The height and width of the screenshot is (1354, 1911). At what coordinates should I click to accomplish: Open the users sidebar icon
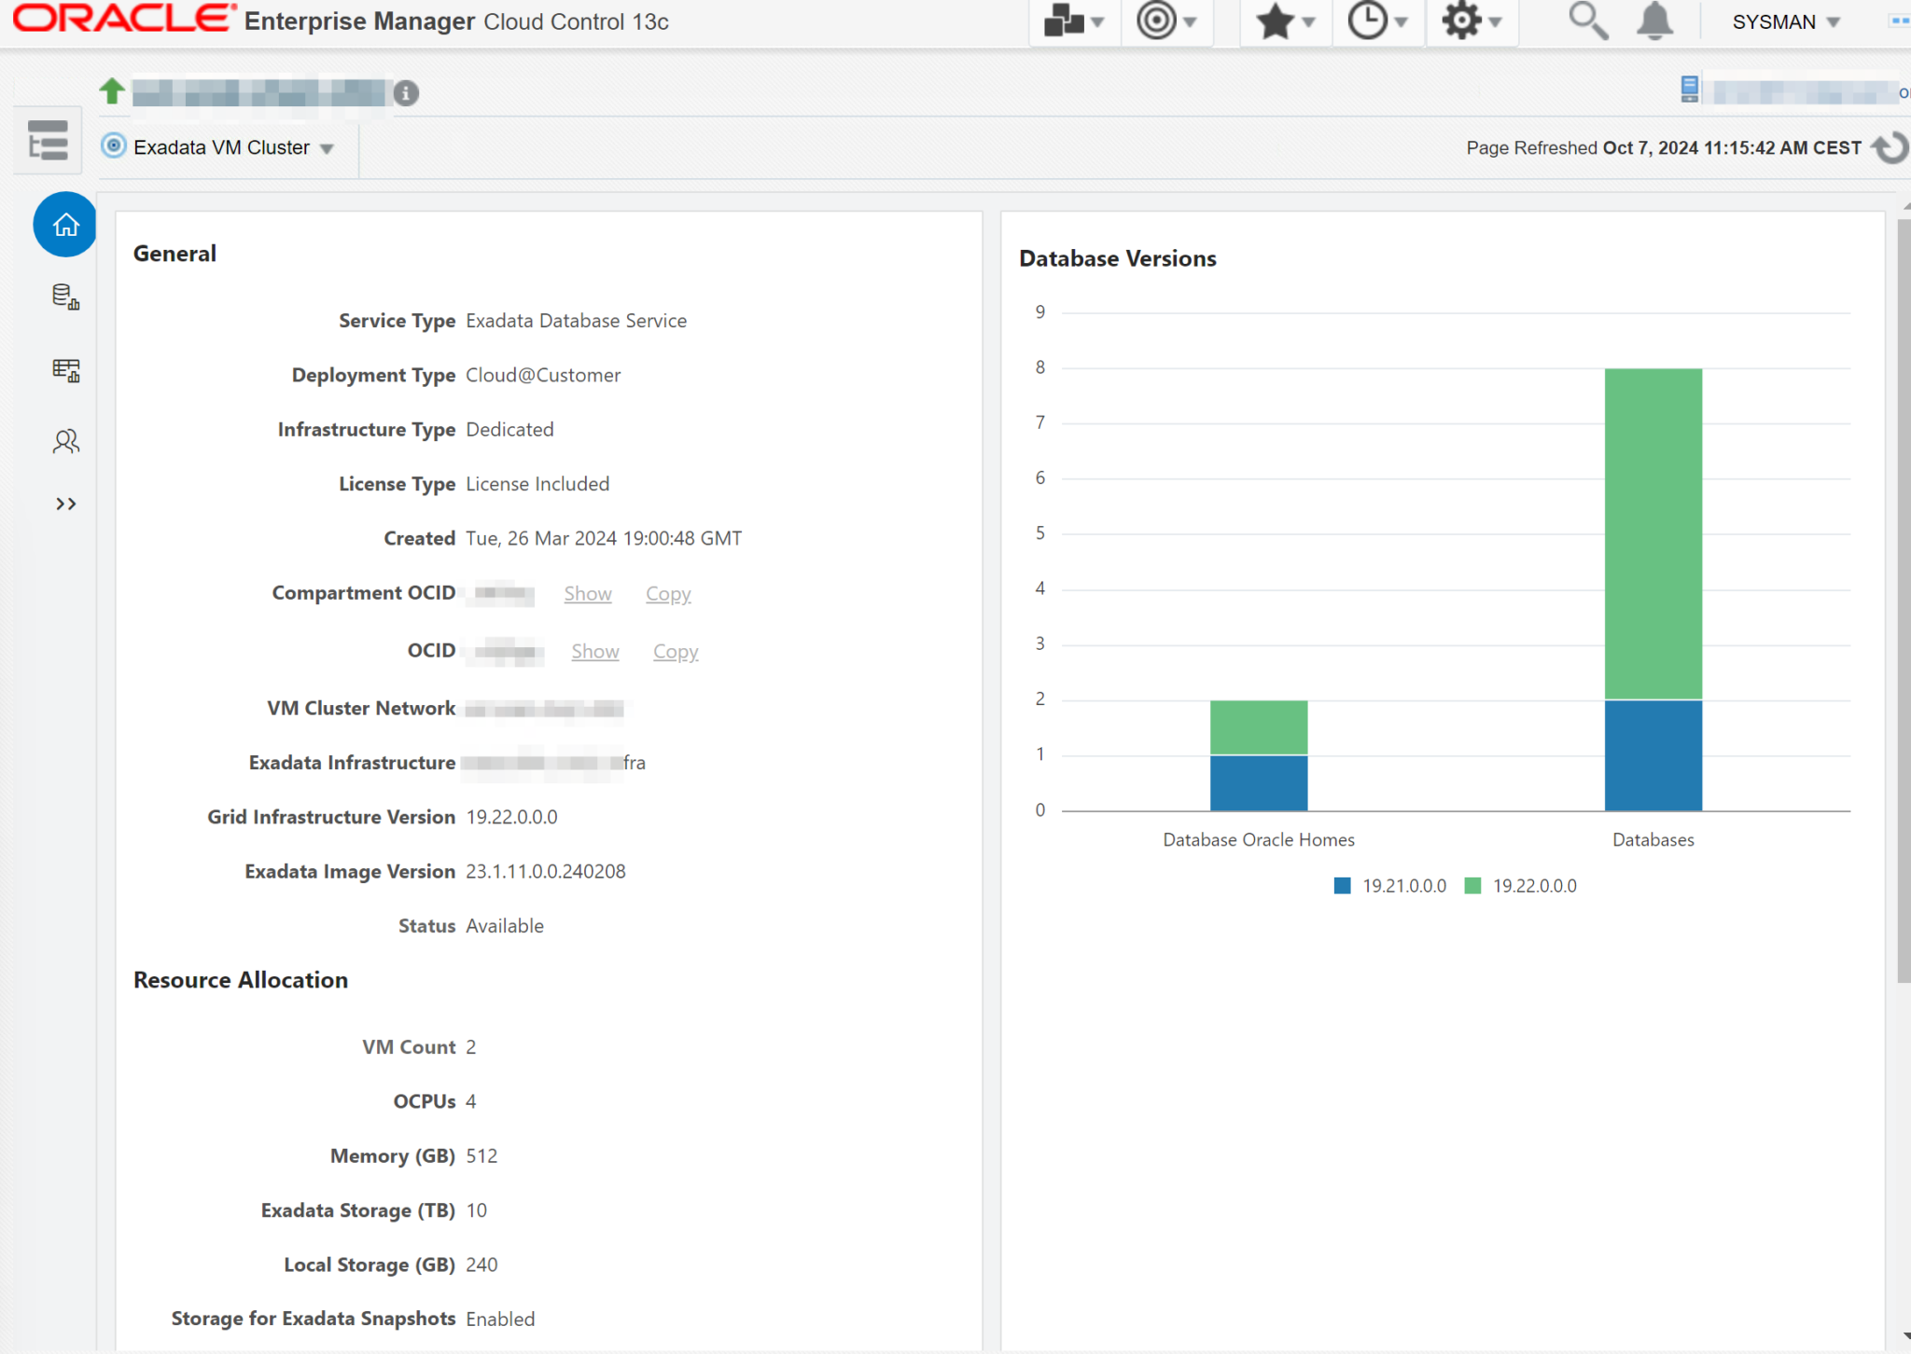(65, 440)
